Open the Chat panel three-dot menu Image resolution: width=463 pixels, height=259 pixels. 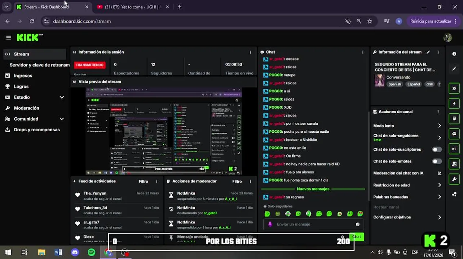[x=363, y=52]
